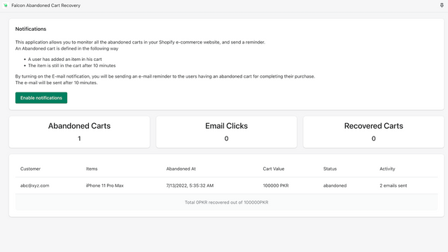This screenshot has height=252, width=448.
Task: Click the Customer column header
Action: click(x=30, y=169)
